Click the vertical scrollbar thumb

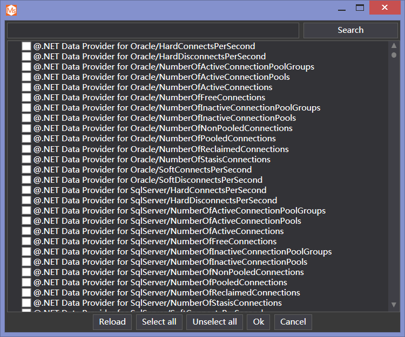click(x=394, y=55)
